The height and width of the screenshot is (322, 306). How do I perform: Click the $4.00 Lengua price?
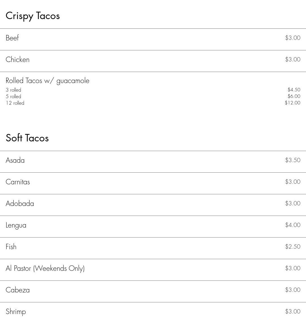pyautogui.click(x=293, y=225)
